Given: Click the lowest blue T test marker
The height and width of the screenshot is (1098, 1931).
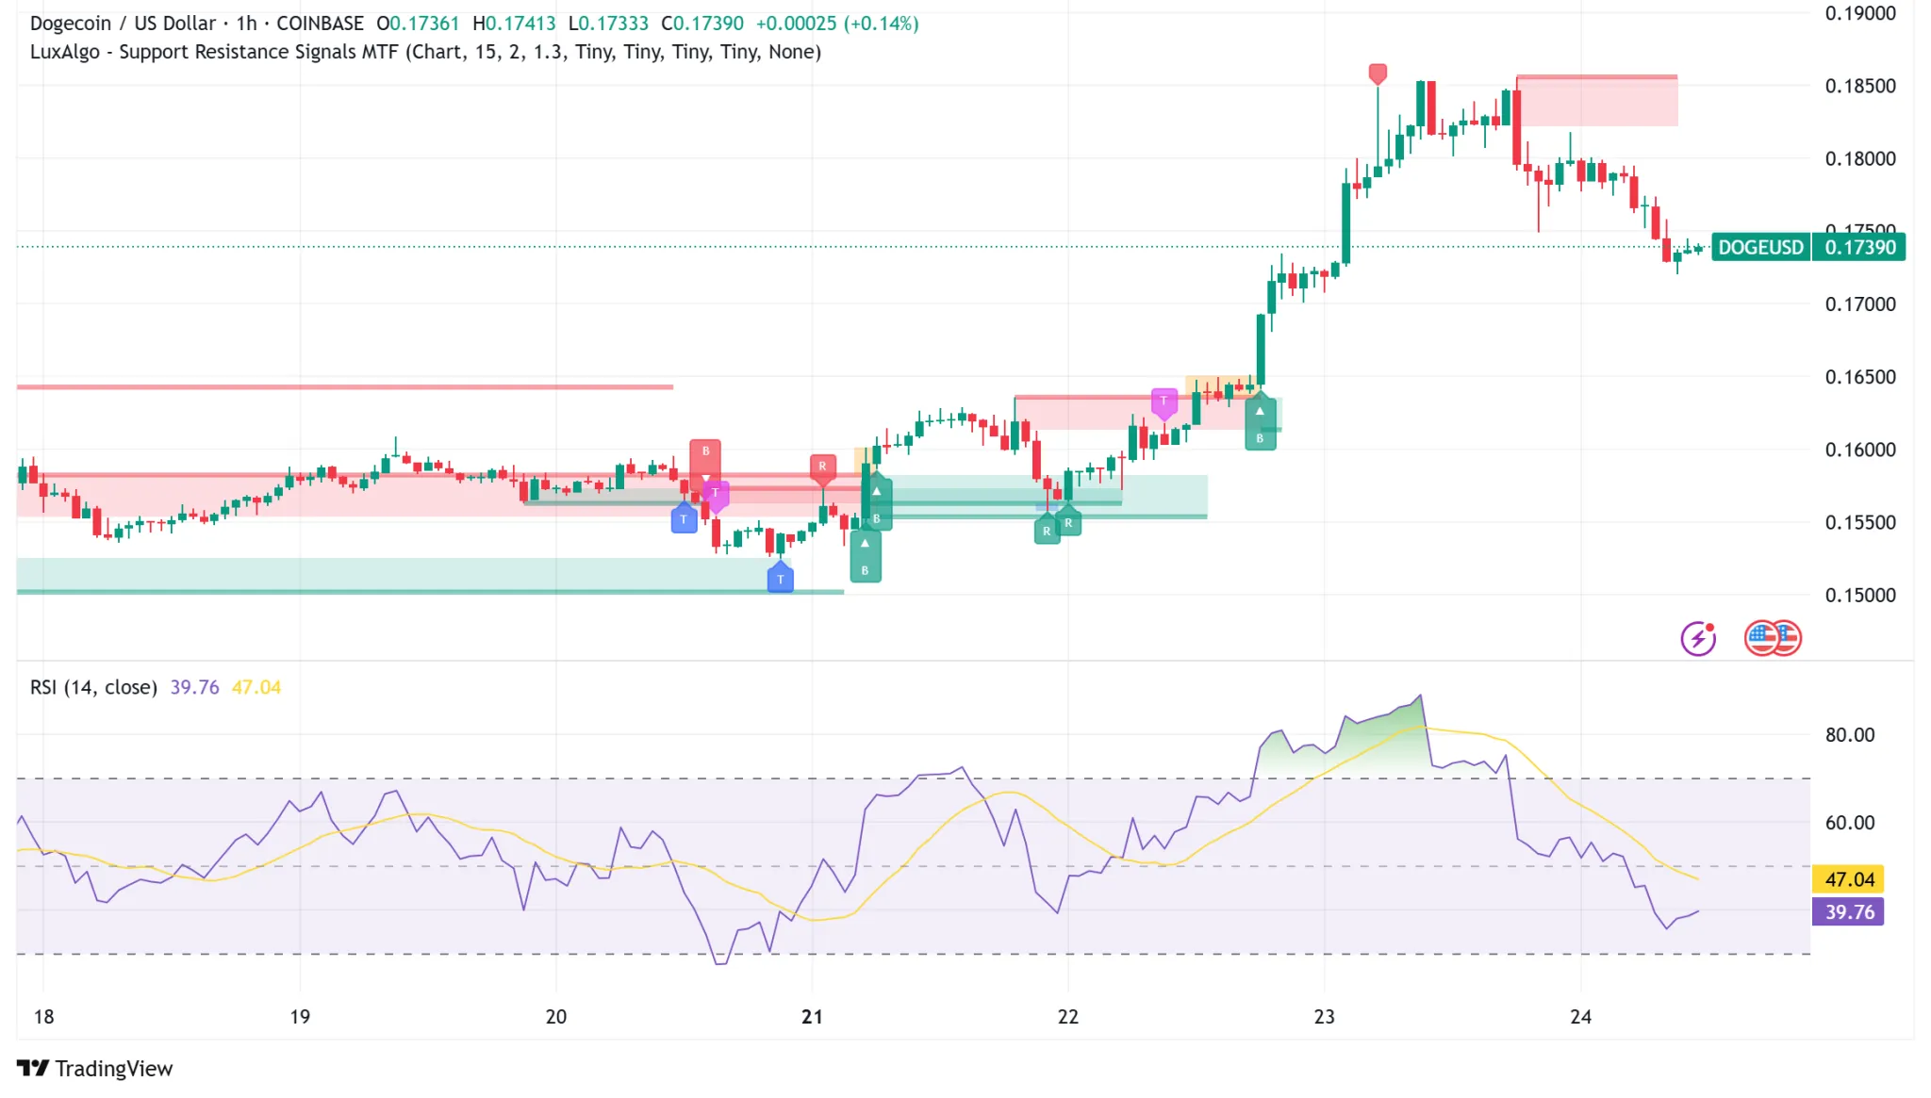Looking at the screenshot, I should coord(780,579).
